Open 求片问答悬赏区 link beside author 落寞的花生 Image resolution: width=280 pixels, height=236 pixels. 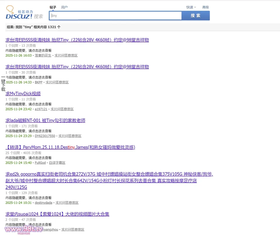[x=66, y=55]
